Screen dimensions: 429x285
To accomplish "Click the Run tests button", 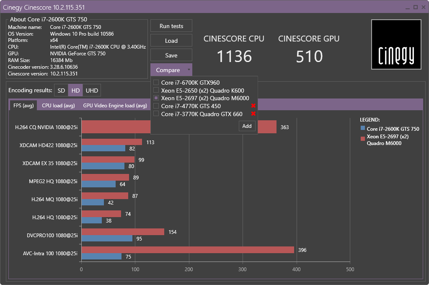I will [x=171, y=26].
